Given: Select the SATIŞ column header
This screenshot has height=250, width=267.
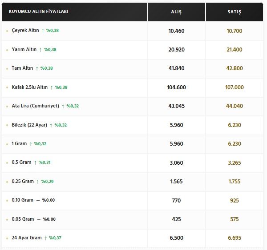Looking at the screenshot, I should 235,12.
